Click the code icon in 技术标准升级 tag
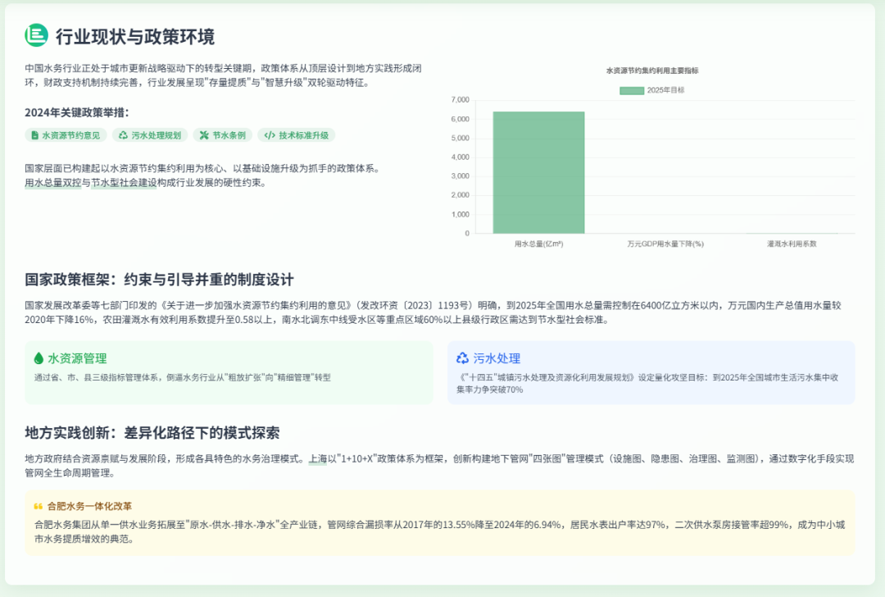The image size is (885, 597). [270, 135]
